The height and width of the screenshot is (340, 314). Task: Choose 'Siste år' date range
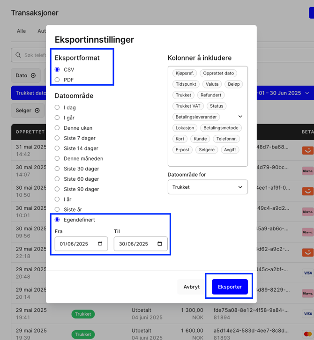(57, 209)
